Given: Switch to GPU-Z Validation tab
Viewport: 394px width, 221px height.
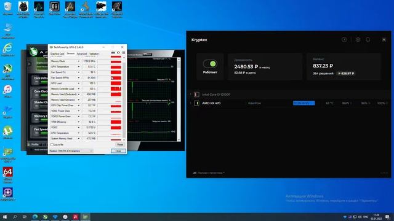Looking at the screenshot, I should pos(94,53).
